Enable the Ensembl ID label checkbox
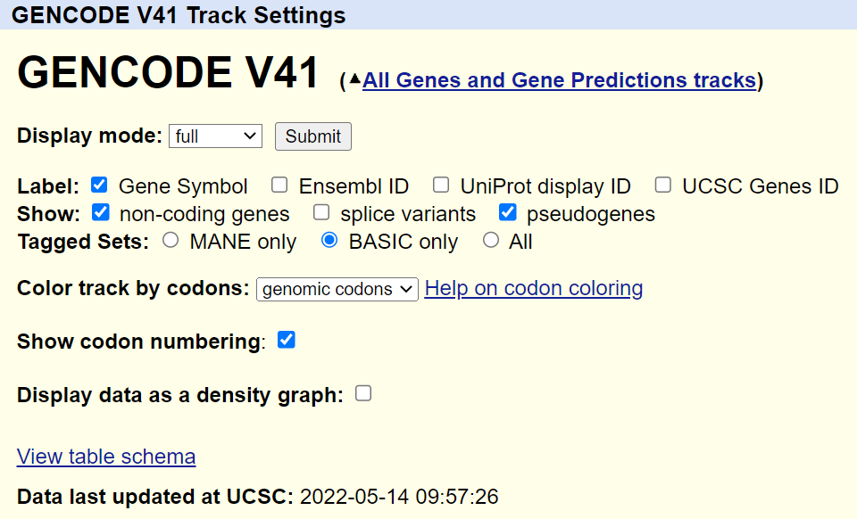This screenshot has height=519, width=857. (x=279, y=185)
